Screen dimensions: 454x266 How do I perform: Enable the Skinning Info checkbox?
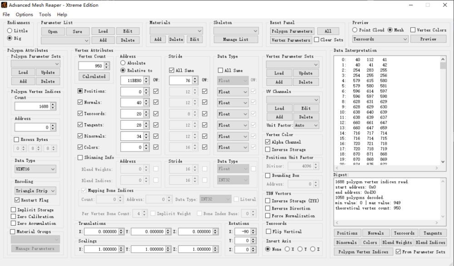point(80,158)
